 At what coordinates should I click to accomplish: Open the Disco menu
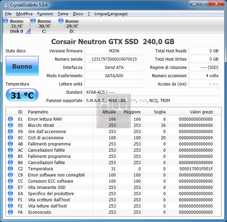78,14
